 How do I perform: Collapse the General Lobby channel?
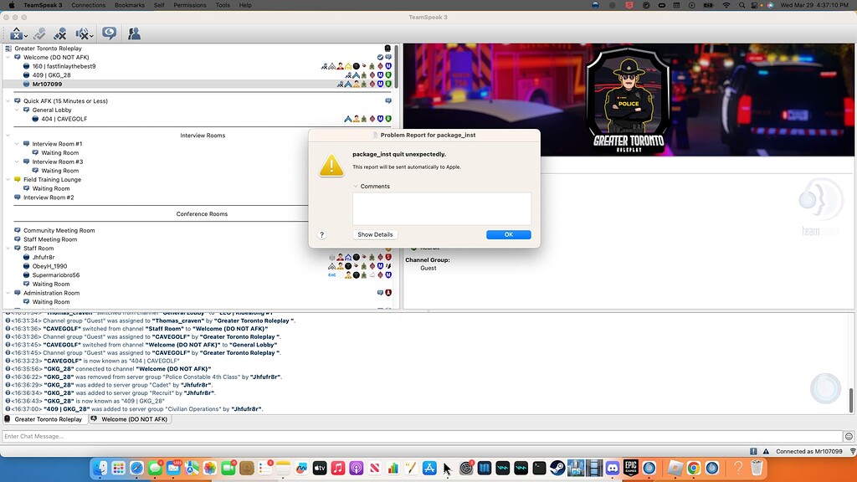coord(17,110)
